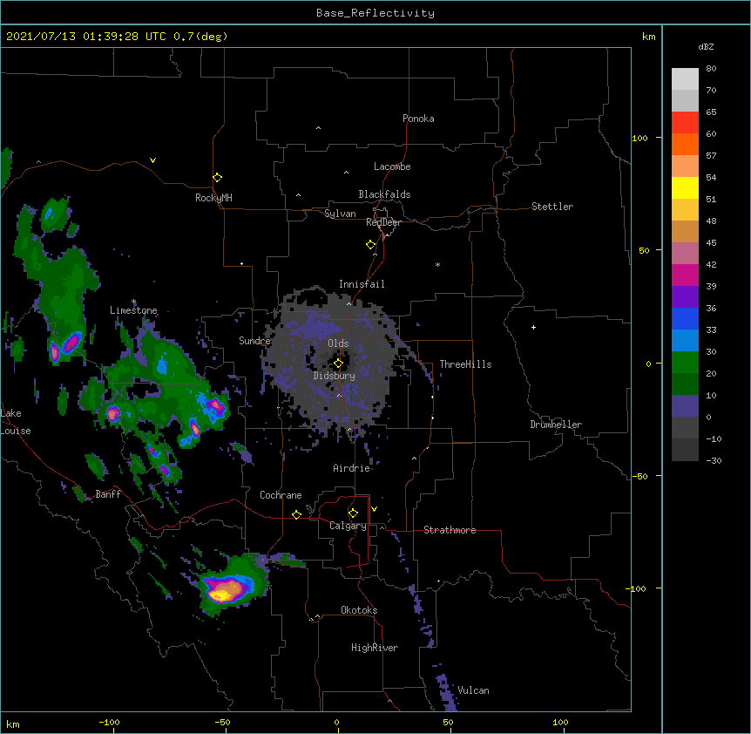This screenshot has height=734, width=751.
Task: Click the light gray 80 dBZ legend swatch
Action: 685,79
